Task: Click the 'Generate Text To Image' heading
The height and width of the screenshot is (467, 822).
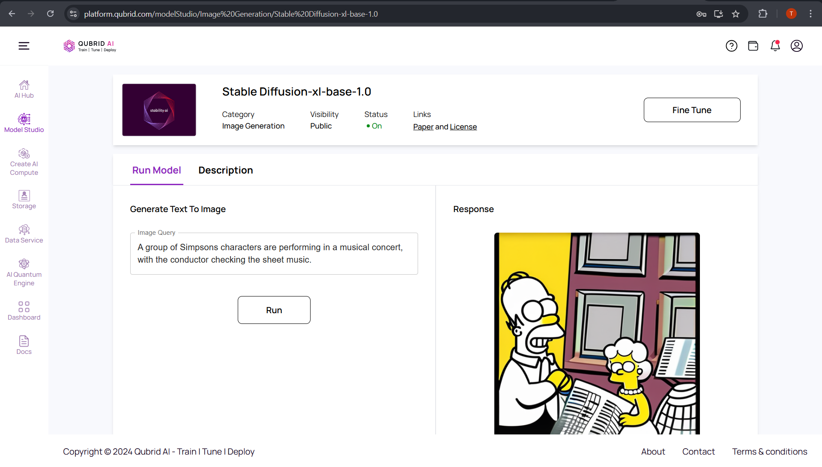Action: [x=178, y=209]
